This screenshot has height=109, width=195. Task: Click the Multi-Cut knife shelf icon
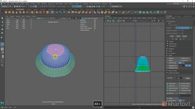[x=128, y=12]
